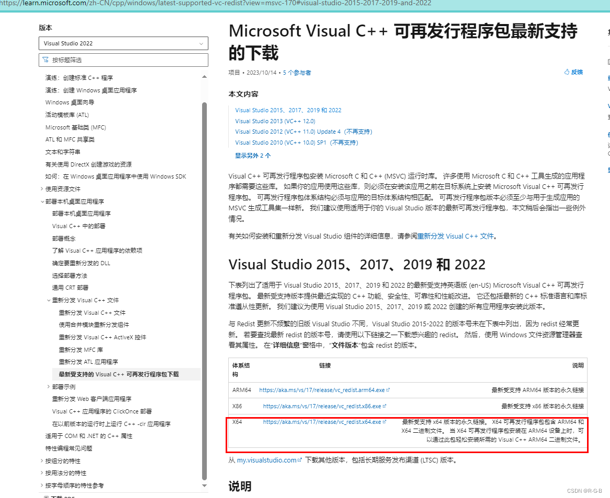Click the filter-by-title input field
This screenshot has width=610, height=498.
123,60
